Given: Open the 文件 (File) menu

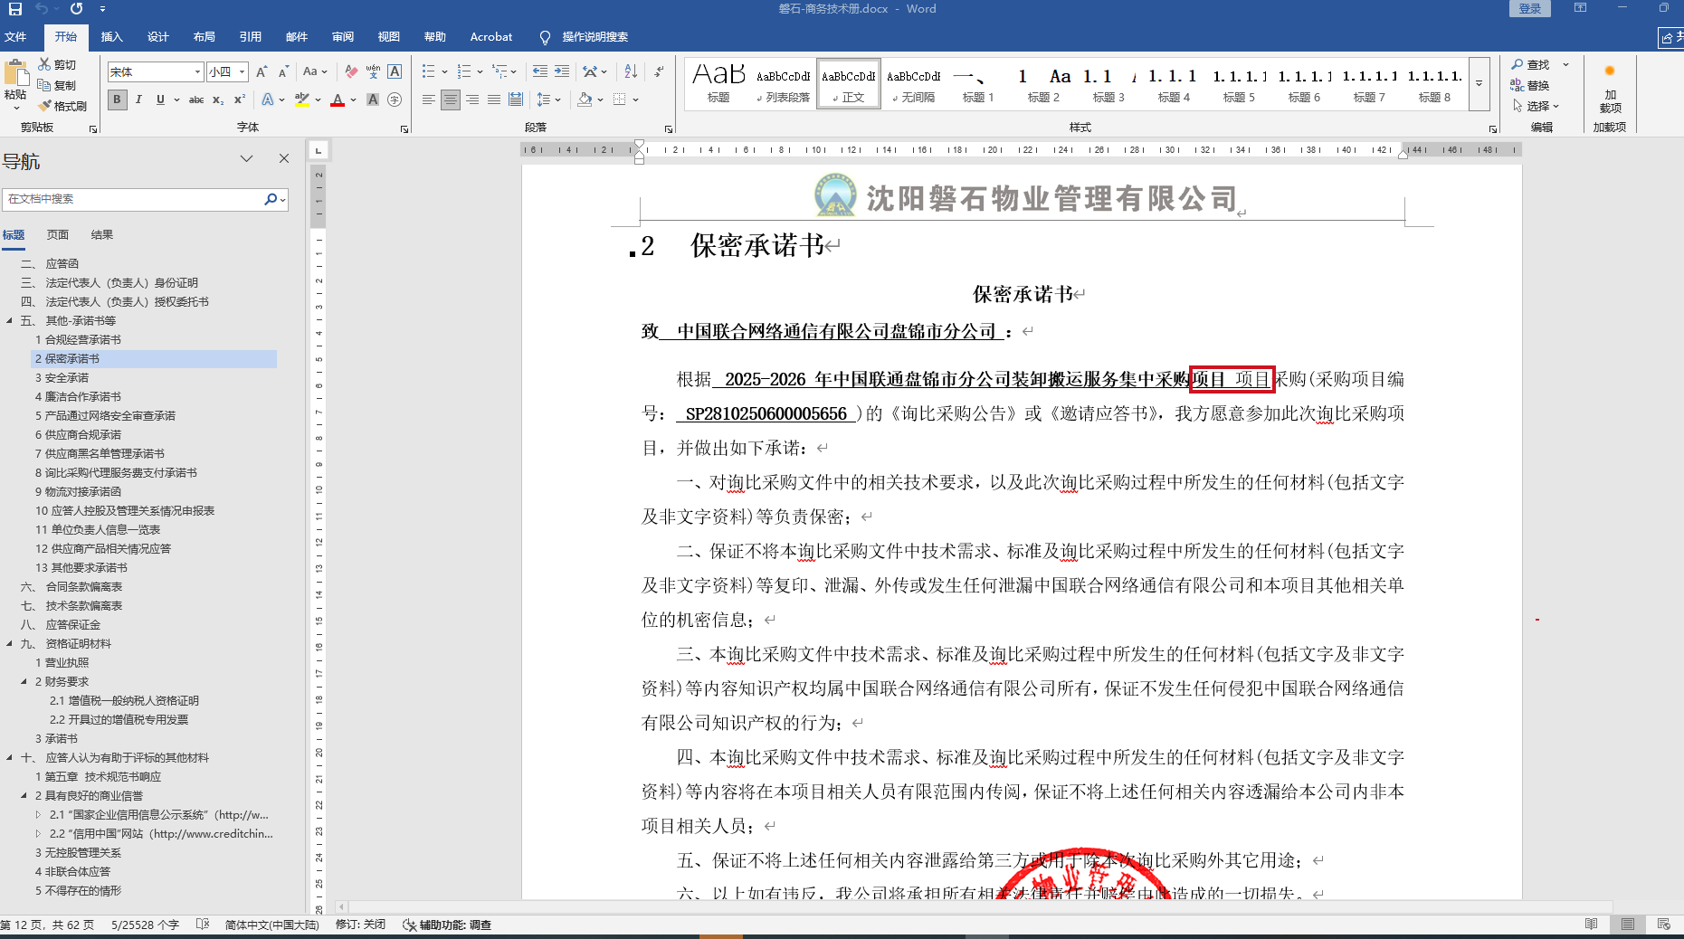Looking at the screenshot, I should [15, 36].
